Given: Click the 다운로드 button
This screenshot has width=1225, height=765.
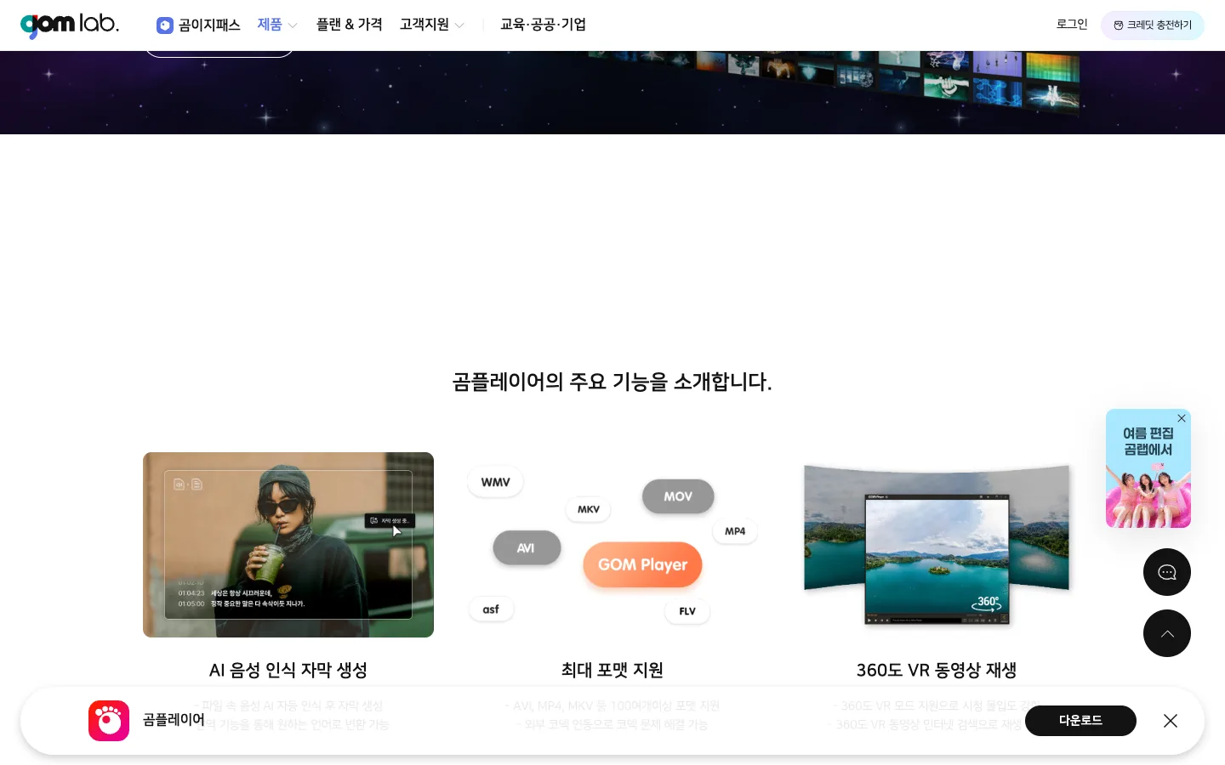Looking at the screenshot, I should pos(1080,721).
